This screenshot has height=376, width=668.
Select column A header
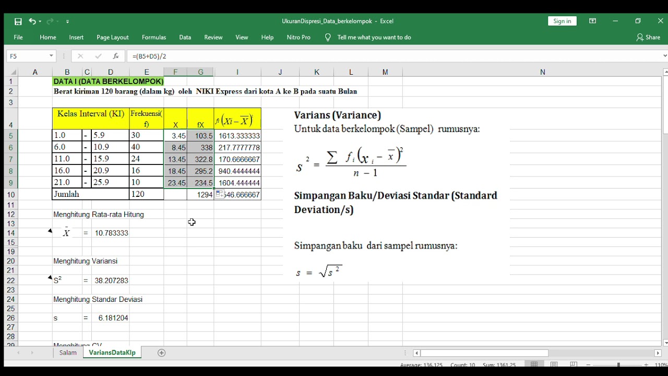click(x=35, y=72)
